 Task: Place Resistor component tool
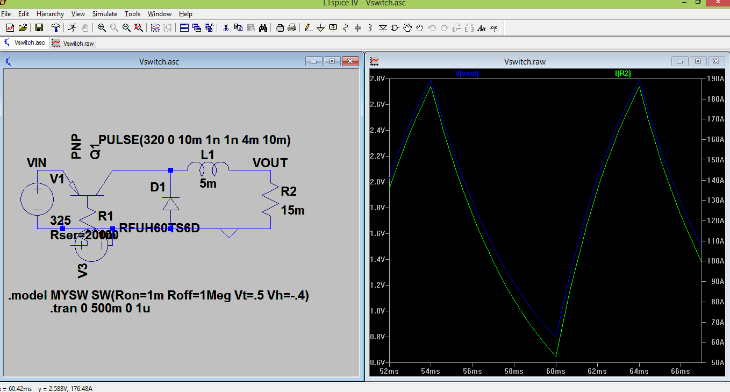346,27
